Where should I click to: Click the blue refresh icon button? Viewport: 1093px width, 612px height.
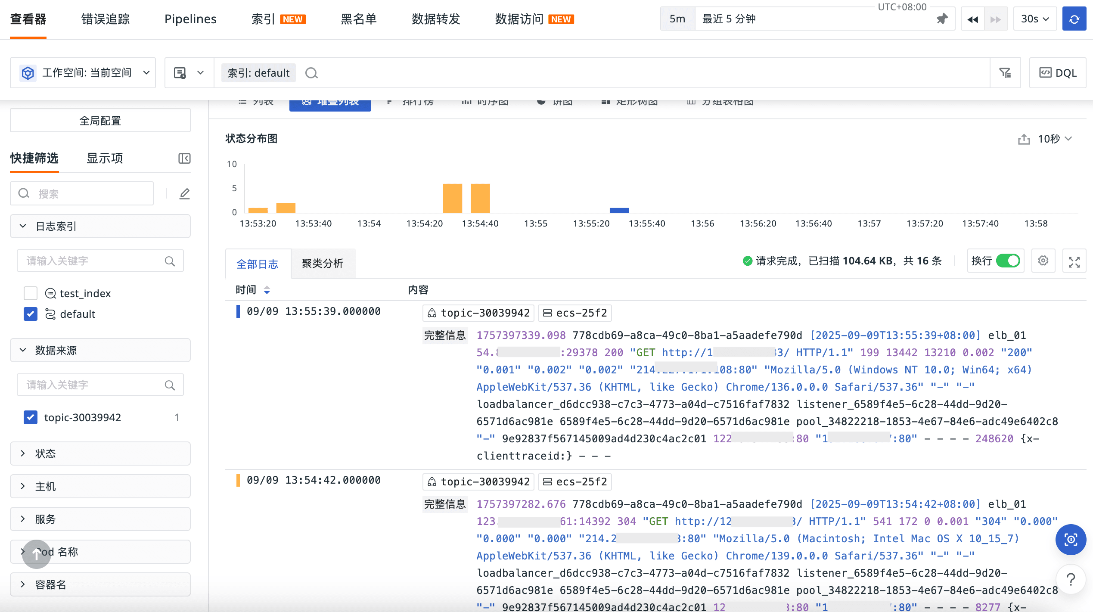coord(1074,19)
